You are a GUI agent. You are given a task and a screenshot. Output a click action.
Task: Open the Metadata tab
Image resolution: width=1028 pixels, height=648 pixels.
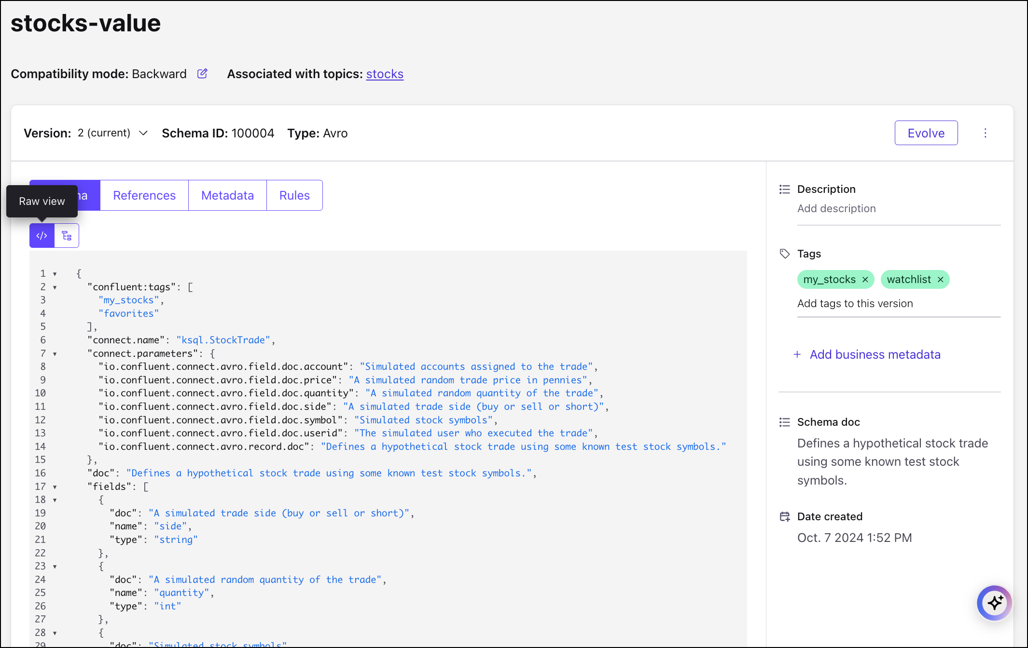[227, 195]
